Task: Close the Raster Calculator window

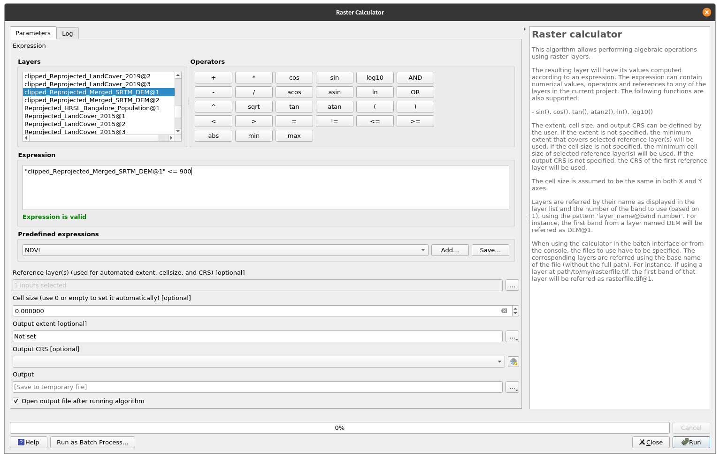Action: 706,12
